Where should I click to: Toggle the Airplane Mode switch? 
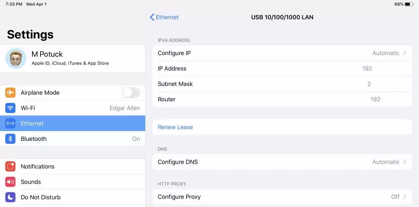pyautogui.click(x=131, y=93)
